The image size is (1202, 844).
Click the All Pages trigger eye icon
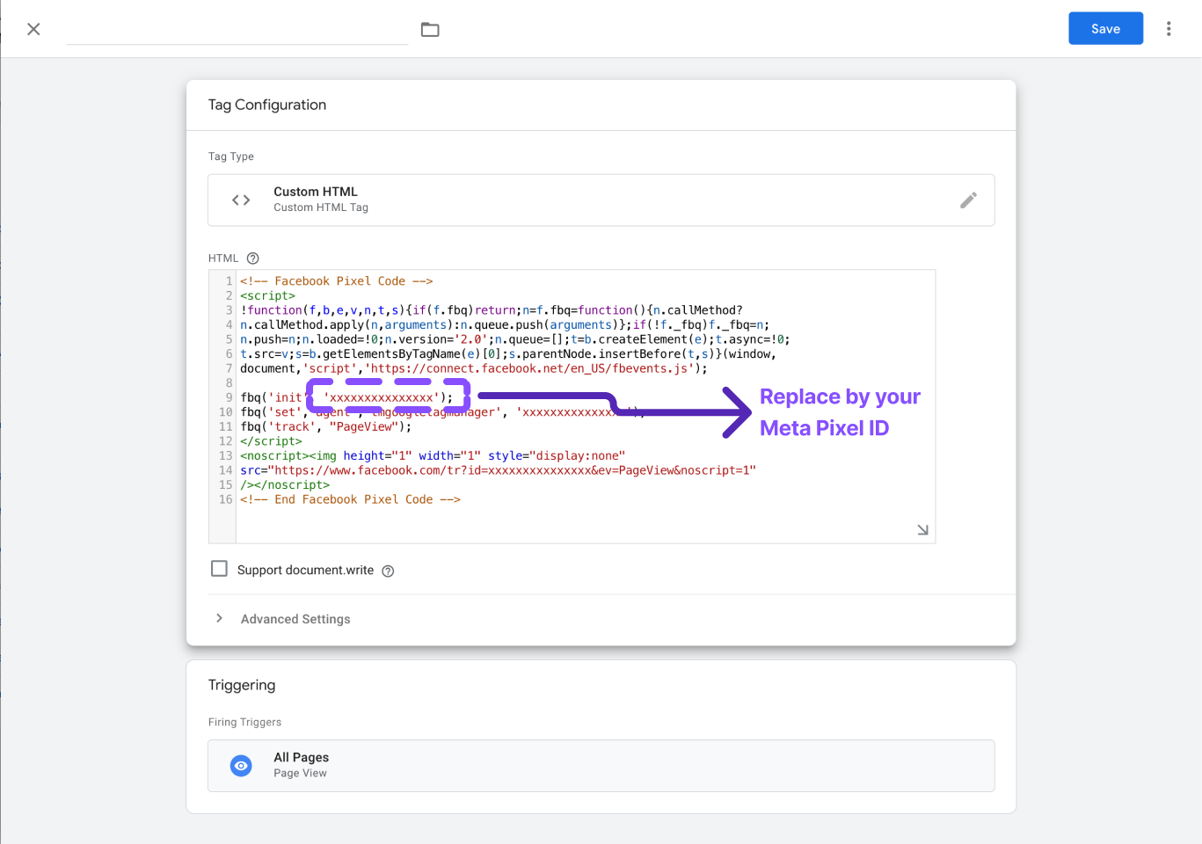(x=241, y=766)
